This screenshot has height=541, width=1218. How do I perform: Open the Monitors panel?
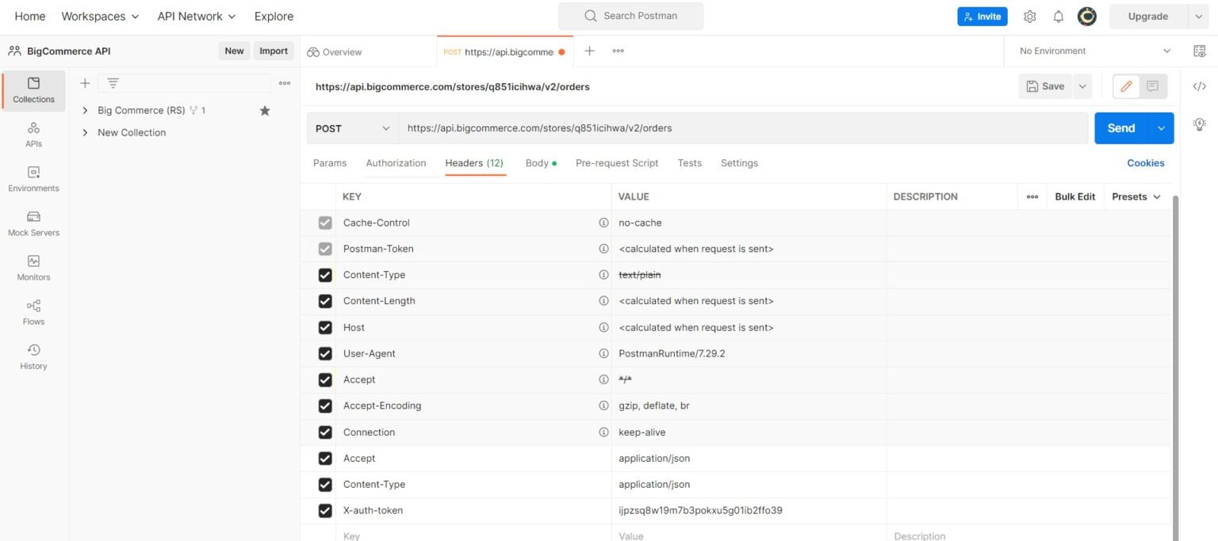pyautogui.click(x=33, y=267)
